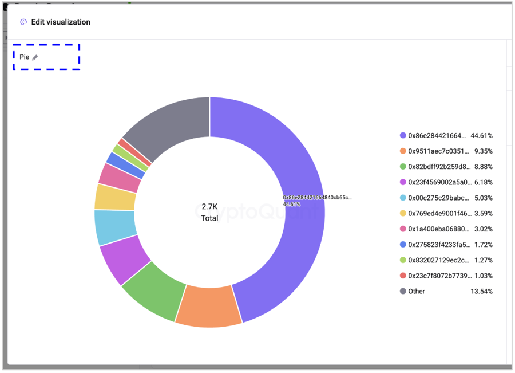Click the purple legend dot for 0x86e284421664
The width and height of the screenshot is (515, 373).
pyautogui.click(x=403, y=136)
